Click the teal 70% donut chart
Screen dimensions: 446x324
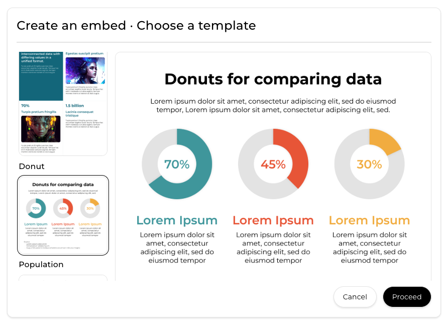pos(177,164)
